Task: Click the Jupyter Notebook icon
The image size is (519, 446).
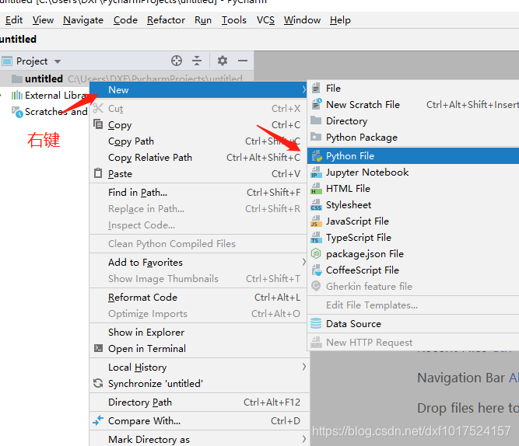Action: (316, 172)
